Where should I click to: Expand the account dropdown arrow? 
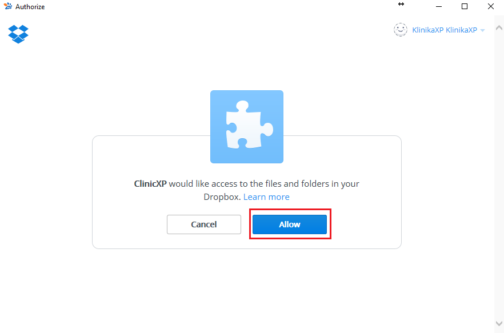pos(482,30)
